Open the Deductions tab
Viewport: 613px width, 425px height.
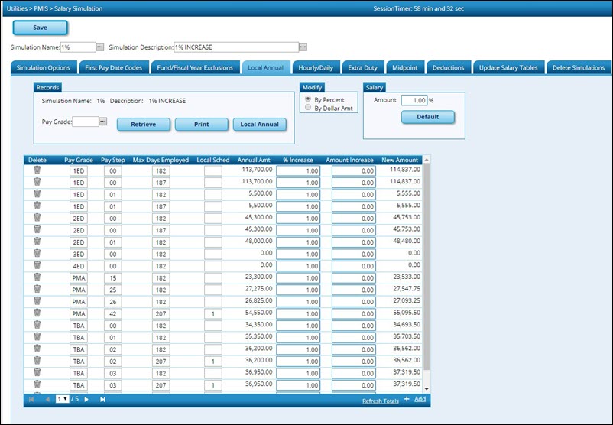448,67
